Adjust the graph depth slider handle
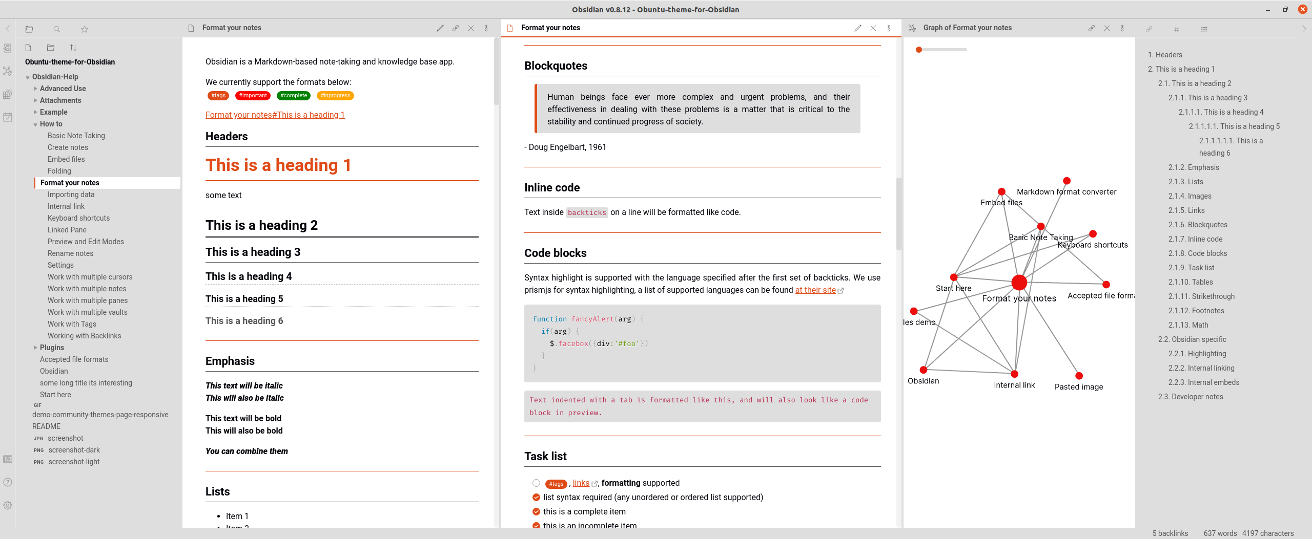 tap(919, 50)
